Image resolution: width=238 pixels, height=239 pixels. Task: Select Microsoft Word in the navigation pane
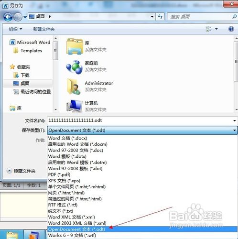point(30,42)
